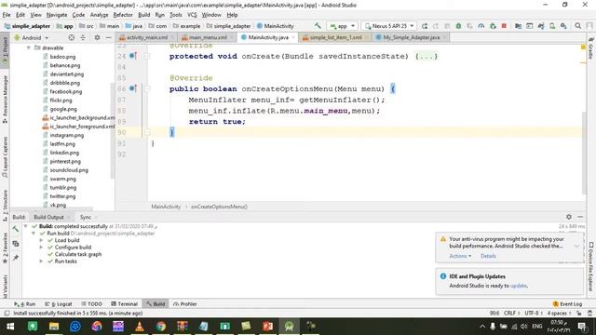Toggle read-only lock icon in status bar

pyautogui.click(x=578, y=314)
